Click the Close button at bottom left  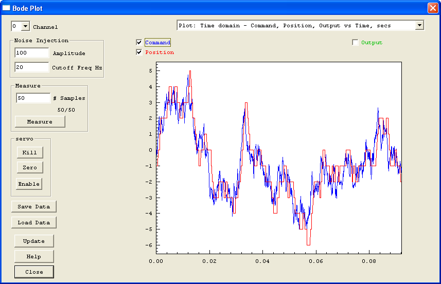[x=34, y=272]
